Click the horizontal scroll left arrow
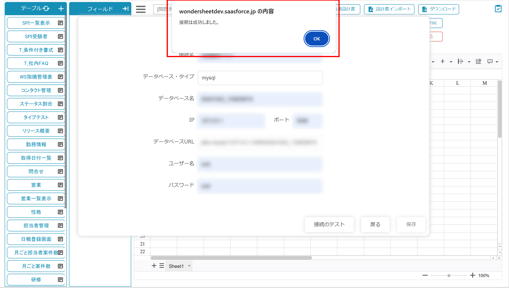The height and width of the screenshot is (288, 509). [493, 258]
